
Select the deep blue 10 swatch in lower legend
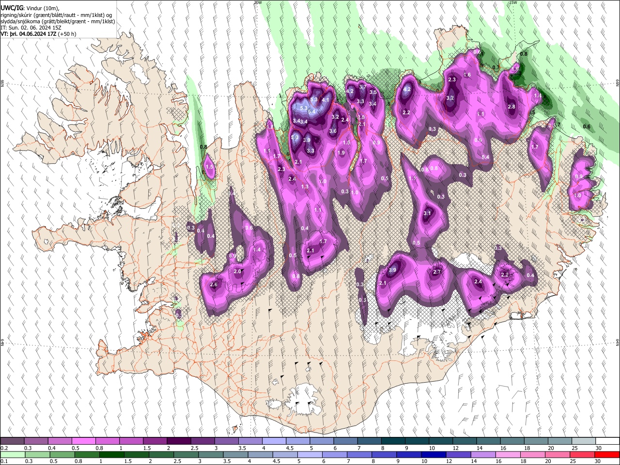434,454
